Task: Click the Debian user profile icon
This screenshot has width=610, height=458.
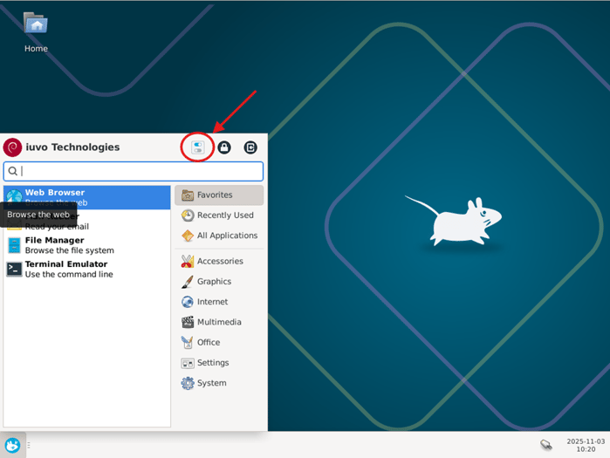Action: click(x=13, y=147)
